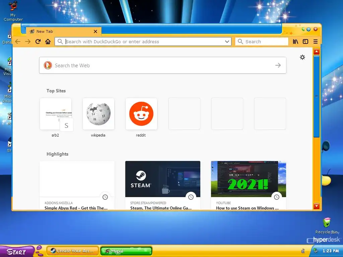The image size is (343, 257).
Task: Go forward using the forward arrow
Action: (x=28, y=41)
